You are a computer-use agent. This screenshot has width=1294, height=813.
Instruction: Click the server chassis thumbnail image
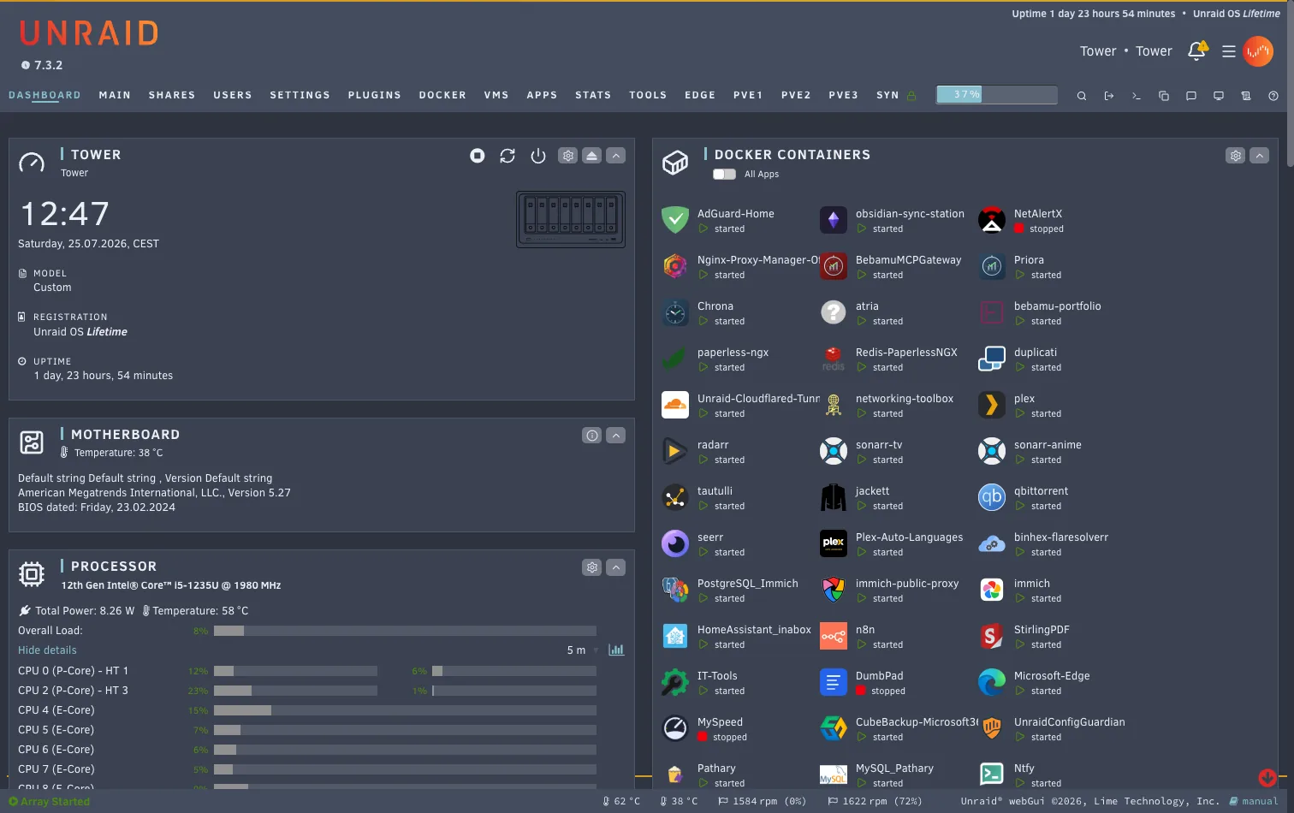[x=571, y=219]
